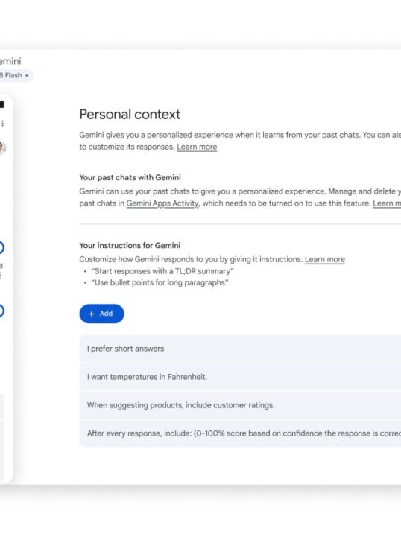Open Learn more under Personal context

point(197,147)
